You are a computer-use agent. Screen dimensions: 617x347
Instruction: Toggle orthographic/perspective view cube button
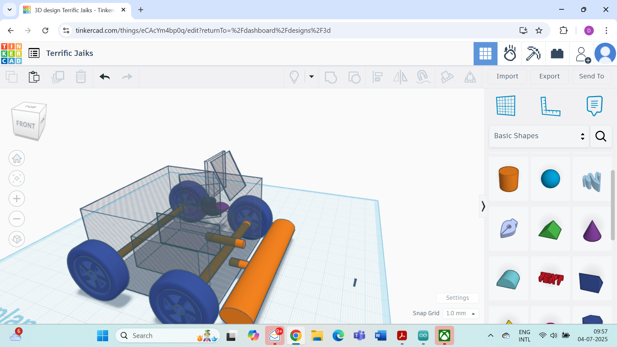pos(17,239)
